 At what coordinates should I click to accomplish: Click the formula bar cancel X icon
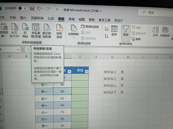28,50
